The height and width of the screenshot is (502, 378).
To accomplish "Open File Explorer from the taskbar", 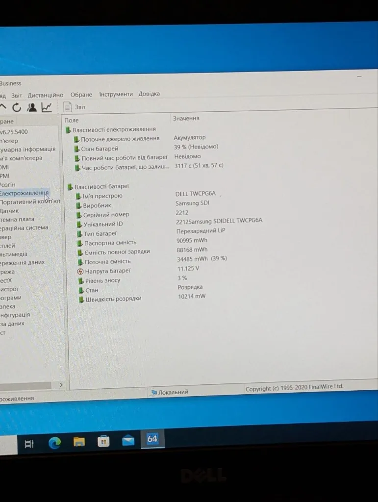I will click(x=79, y=442).
